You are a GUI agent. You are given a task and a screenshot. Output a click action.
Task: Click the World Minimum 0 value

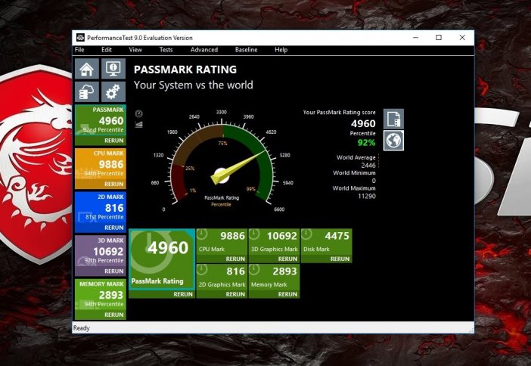(374, 181)
